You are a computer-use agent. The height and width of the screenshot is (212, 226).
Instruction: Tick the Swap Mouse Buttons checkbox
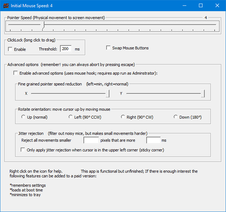click(x=108, y=48)
